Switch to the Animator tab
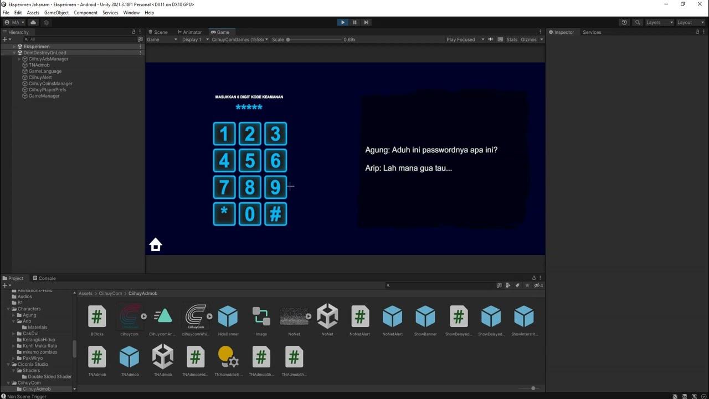This screenshot has width=709, height=399. pyautogui.click(x=189, y=32)
